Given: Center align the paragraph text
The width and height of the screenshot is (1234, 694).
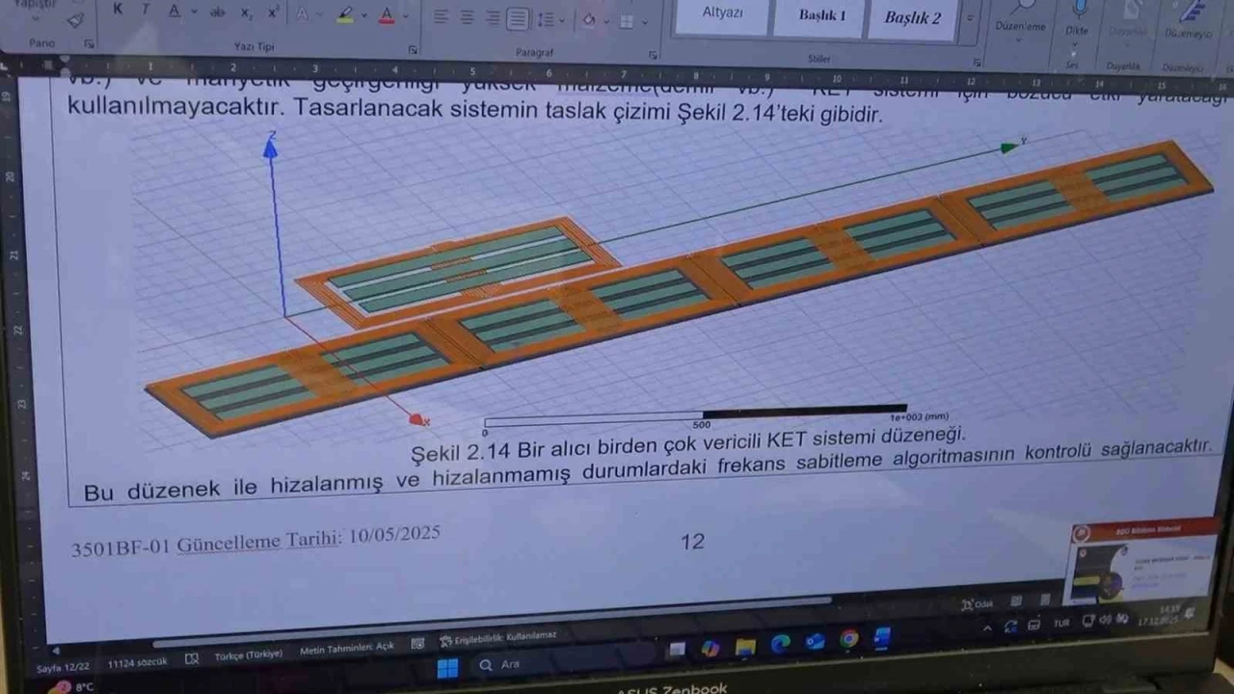Looking at the screenshot, I should pos(467,17).
